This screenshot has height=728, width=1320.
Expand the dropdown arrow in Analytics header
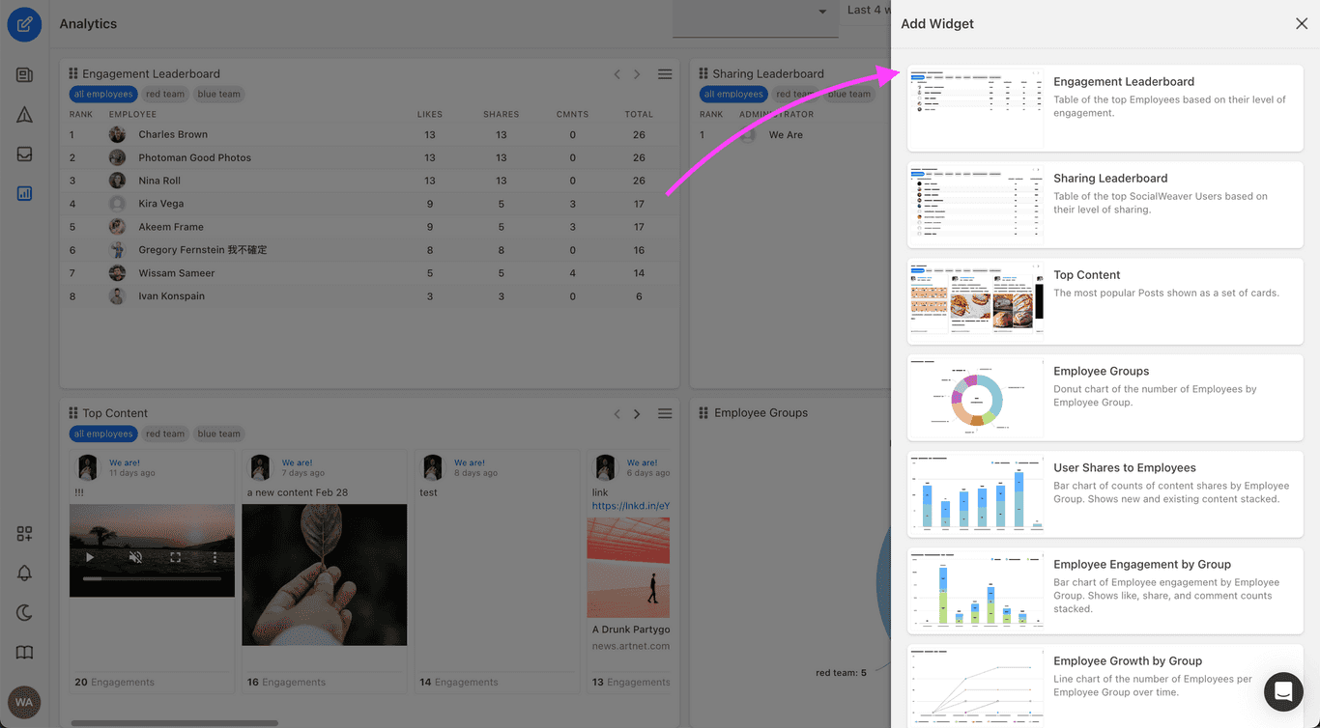click(x=822, y=12)
